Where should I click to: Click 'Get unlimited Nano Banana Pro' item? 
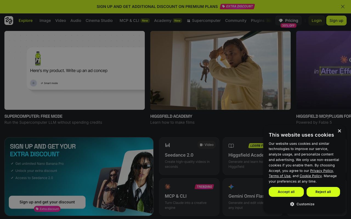[x=39, y=163]
